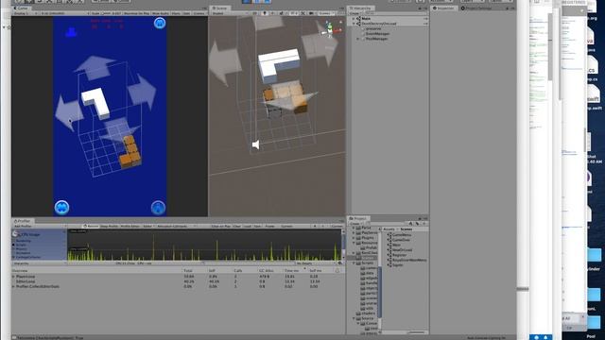605x340 pixels.
Task: Click the Play button in the top toolbar
Action: click(247, 2)
